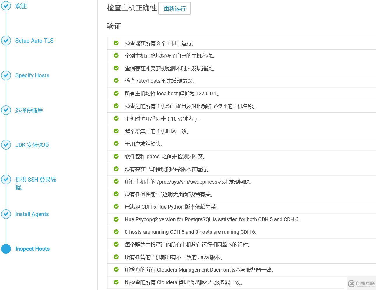Jump to the Specify Hosts step
376x290 pixels.
[x=32, y=75]
